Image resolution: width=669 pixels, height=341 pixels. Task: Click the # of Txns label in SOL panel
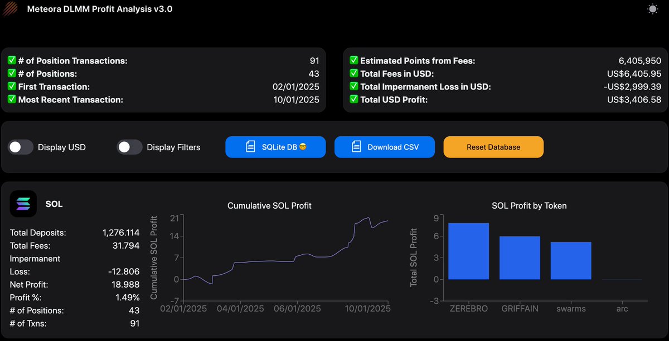click(x=28, y=323)
